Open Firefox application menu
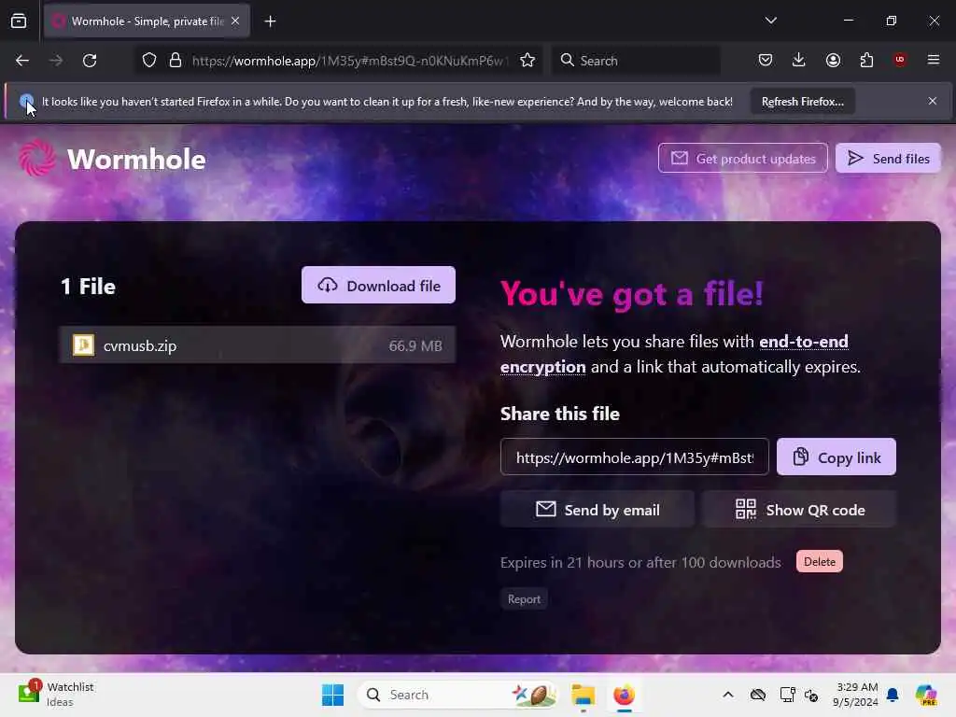This screenshot has width=956, height=717. pos(934,60)
